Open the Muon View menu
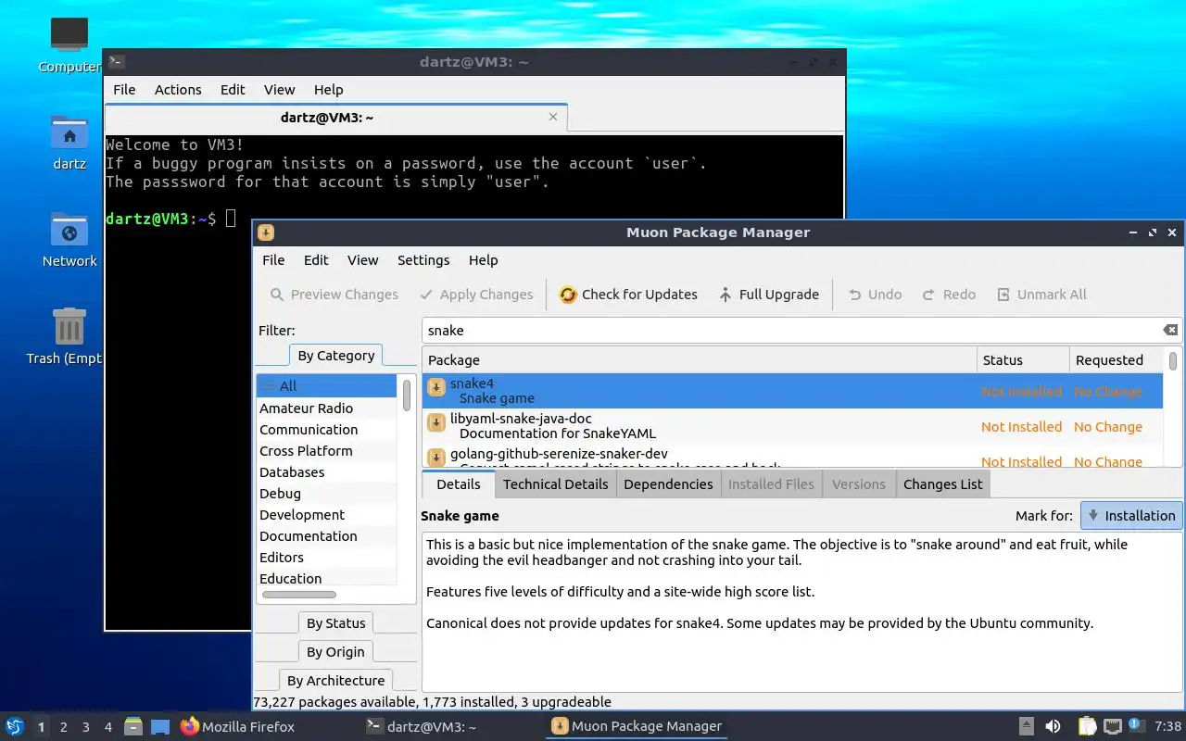Screen dimensions: 1186x741 point(362,260)
